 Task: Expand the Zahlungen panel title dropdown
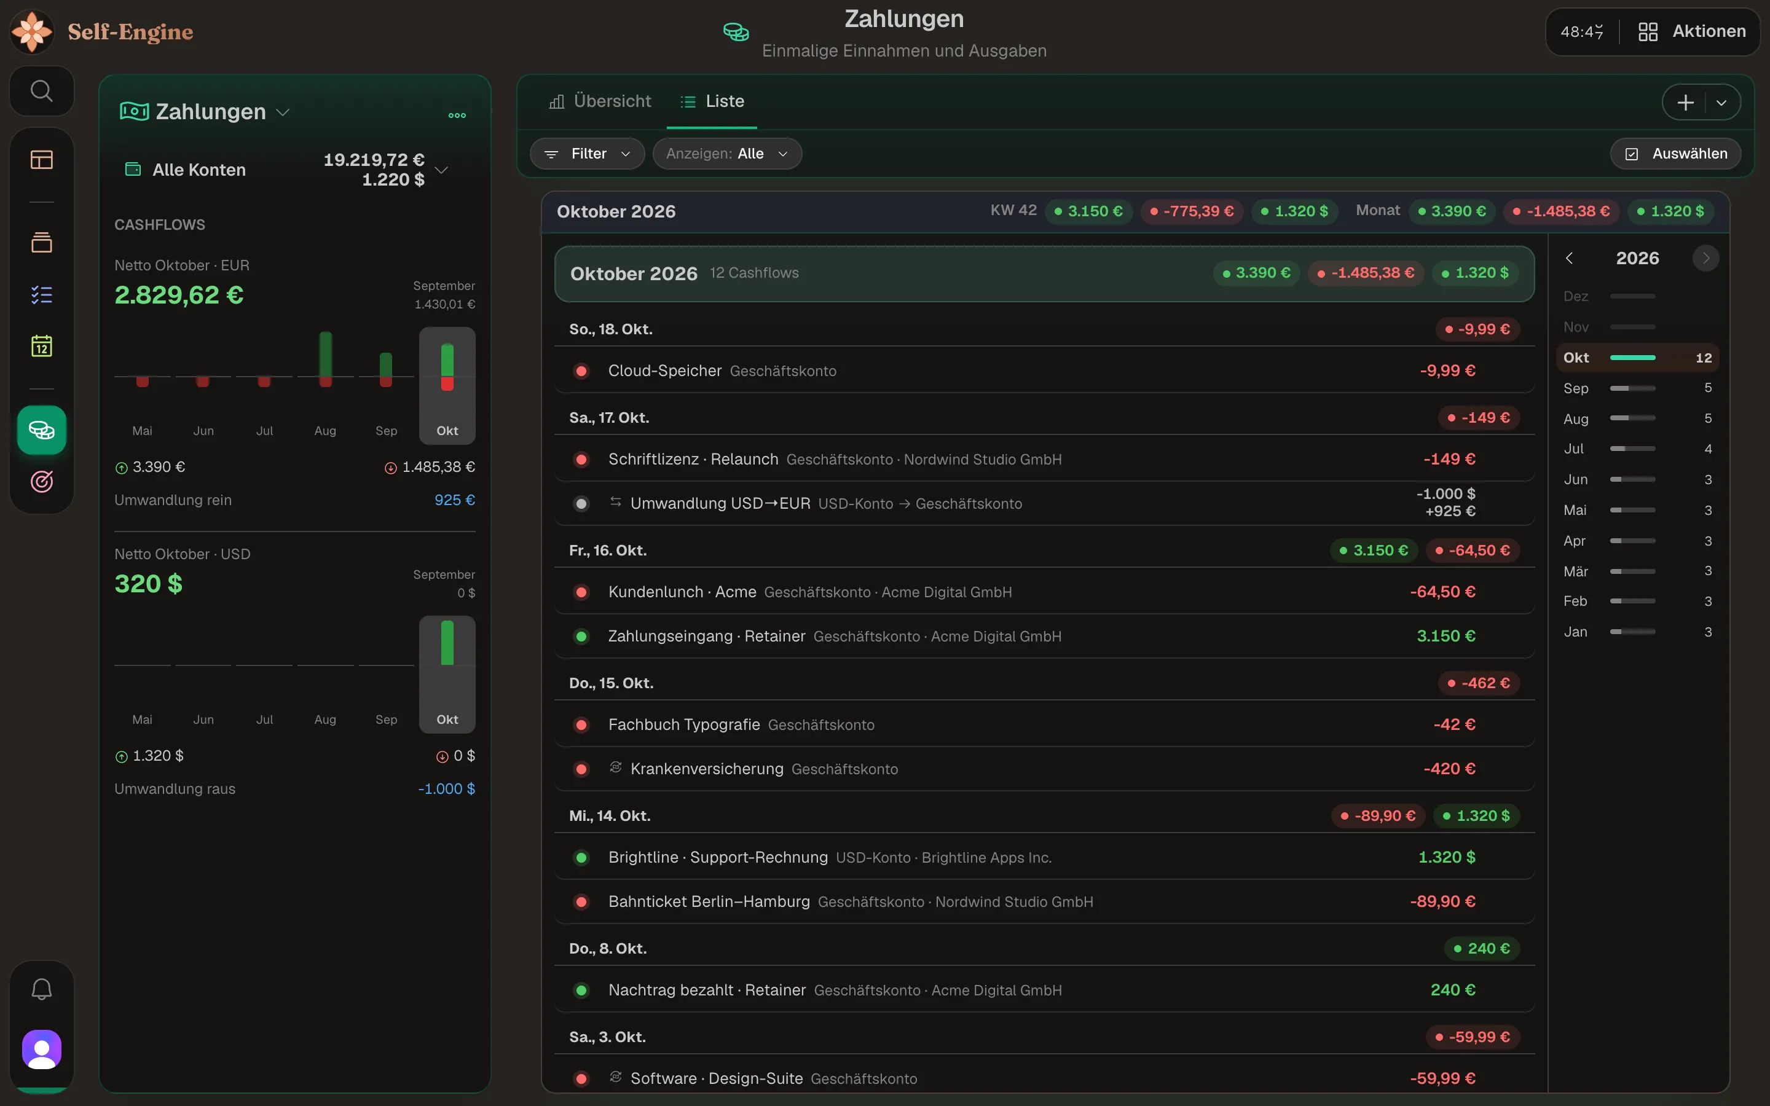pyautogui.click(x=283, y=112)
